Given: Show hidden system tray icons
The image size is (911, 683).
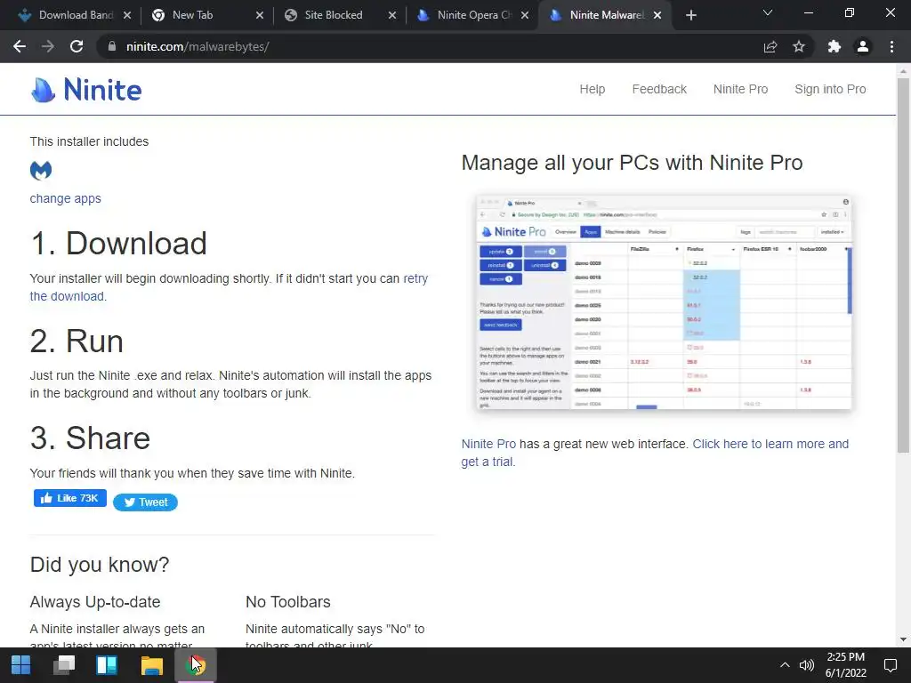Looking at the screenshot, I should [785, 665].
